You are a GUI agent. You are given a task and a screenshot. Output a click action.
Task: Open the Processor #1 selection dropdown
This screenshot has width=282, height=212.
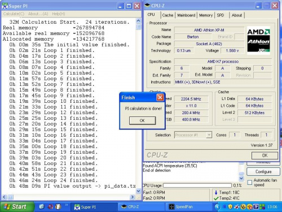coord(209,135)
